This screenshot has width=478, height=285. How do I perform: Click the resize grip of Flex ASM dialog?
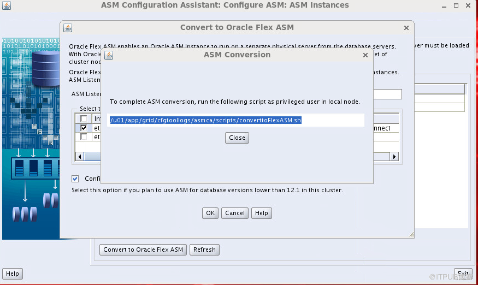tap(411, 234)
